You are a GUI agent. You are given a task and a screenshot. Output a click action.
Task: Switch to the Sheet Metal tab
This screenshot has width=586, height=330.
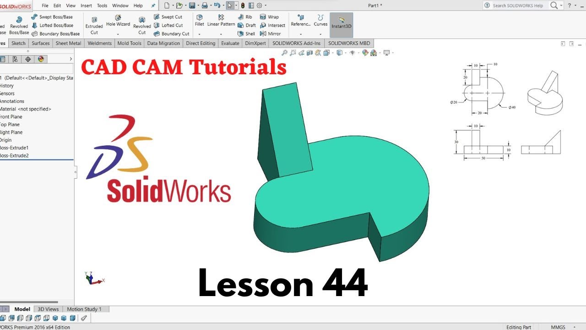tap(68, 43)
